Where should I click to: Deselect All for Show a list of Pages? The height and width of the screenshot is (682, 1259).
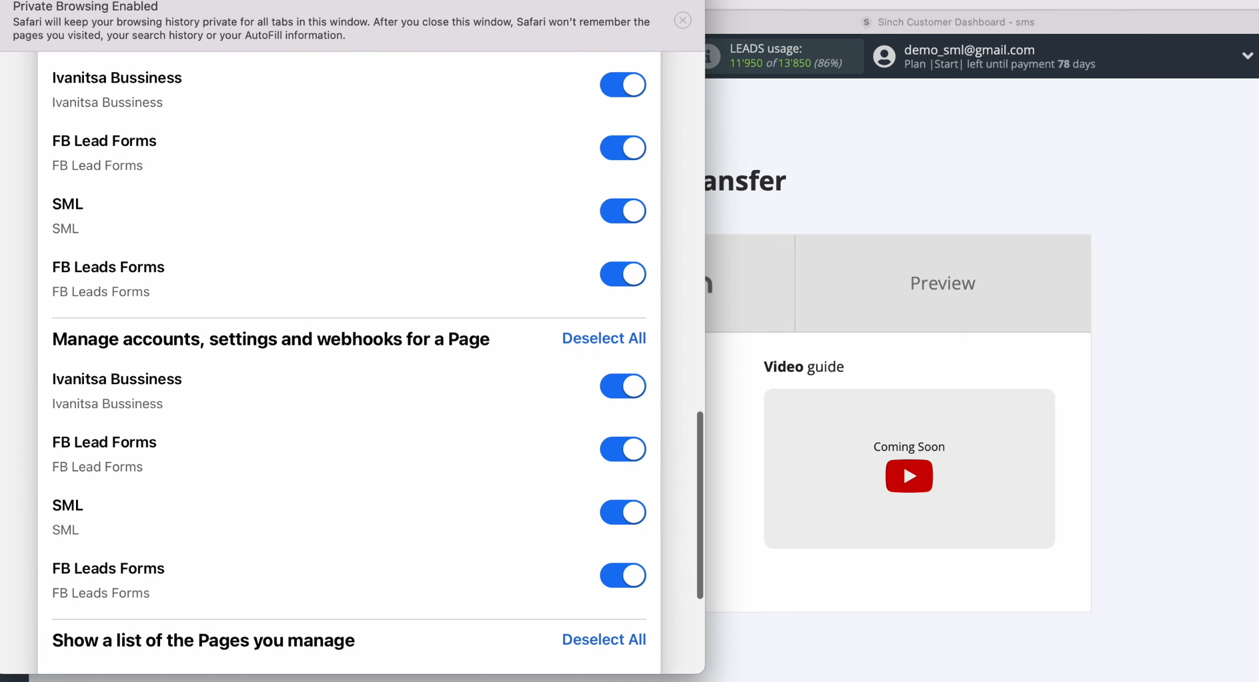point(604,639)
